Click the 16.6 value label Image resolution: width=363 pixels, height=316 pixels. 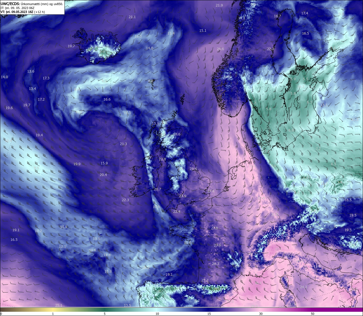[107, 99]
